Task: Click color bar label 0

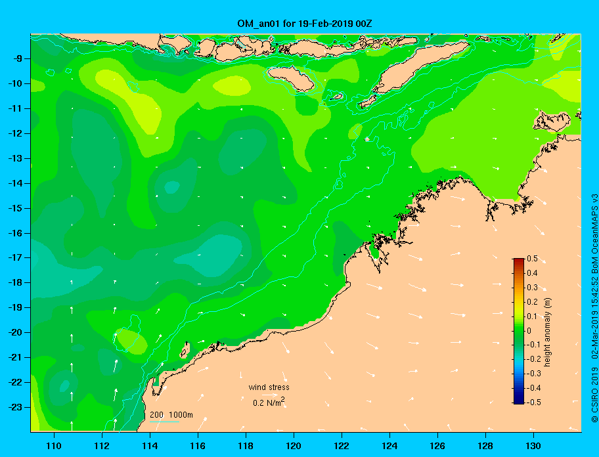Action: [x=529, y=331]
